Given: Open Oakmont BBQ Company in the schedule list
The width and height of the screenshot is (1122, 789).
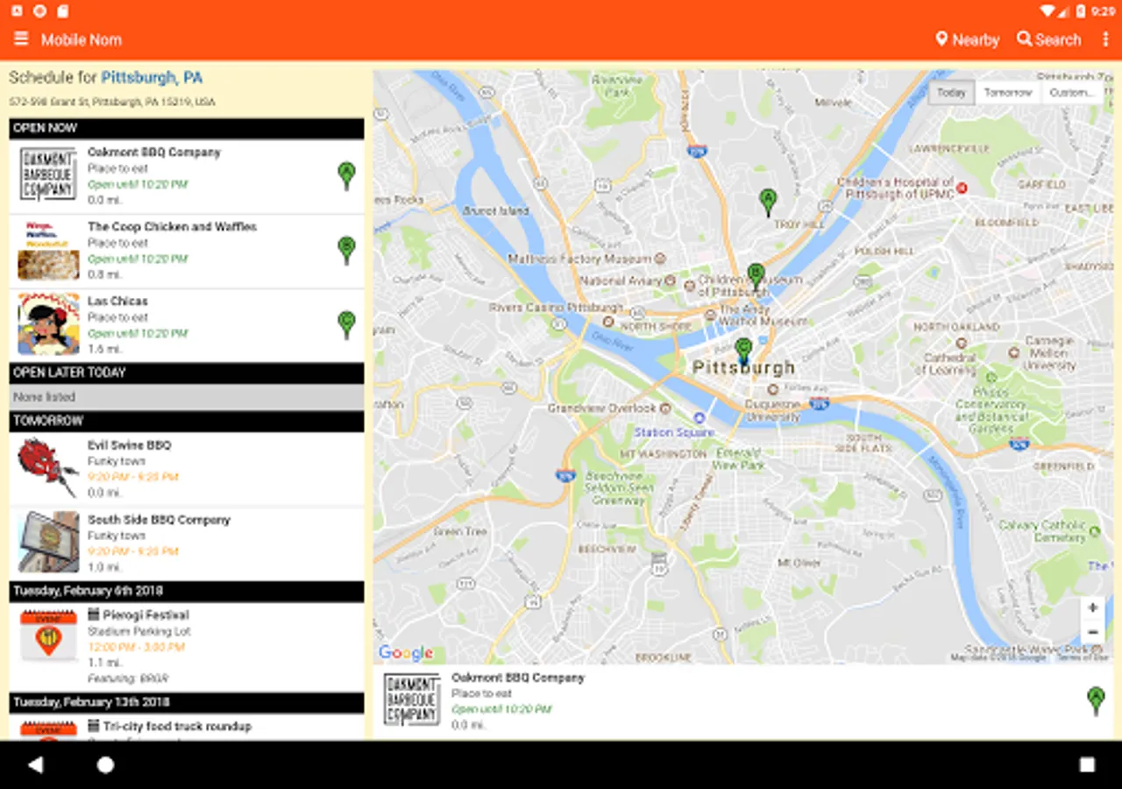Looking at the screenshot, I should coord(187,176).
